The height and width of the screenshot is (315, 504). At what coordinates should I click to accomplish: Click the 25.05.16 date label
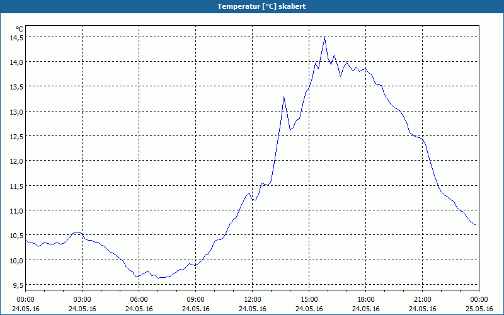(x=479, y=309)
